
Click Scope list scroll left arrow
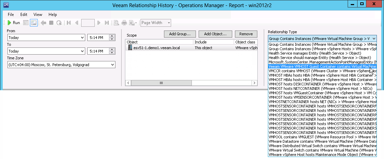tap(128, 83)
